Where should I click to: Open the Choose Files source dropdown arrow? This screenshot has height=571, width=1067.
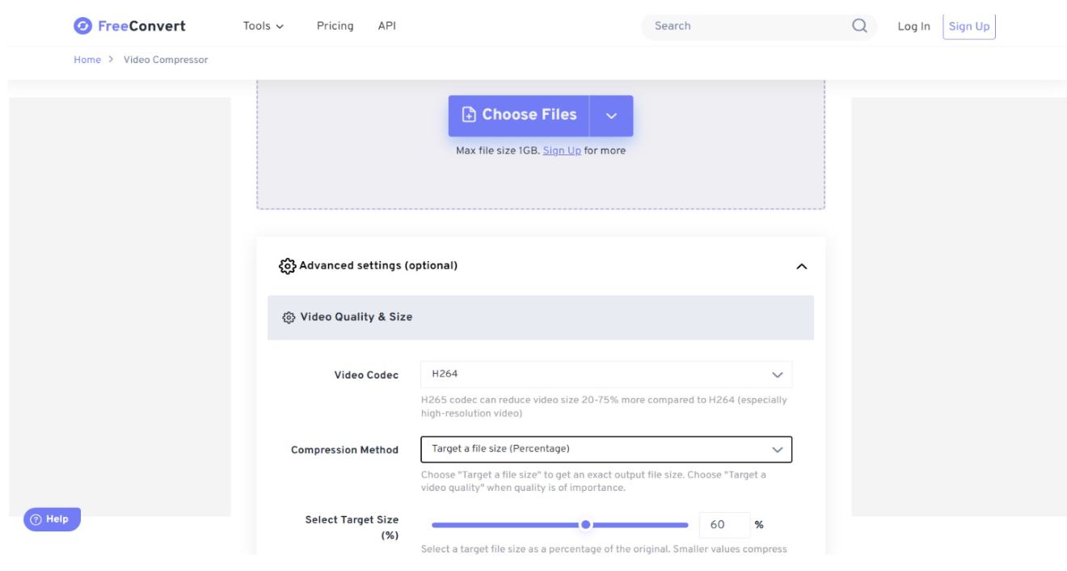(x=611, y=116)
